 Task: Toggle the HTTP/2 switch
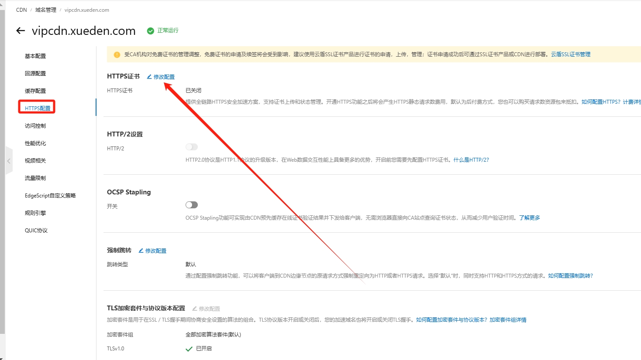coord(192,147)
